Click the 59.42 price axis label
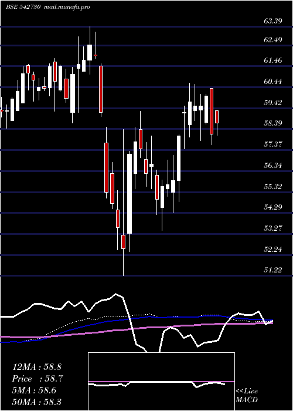 click(x=273, y=102)
